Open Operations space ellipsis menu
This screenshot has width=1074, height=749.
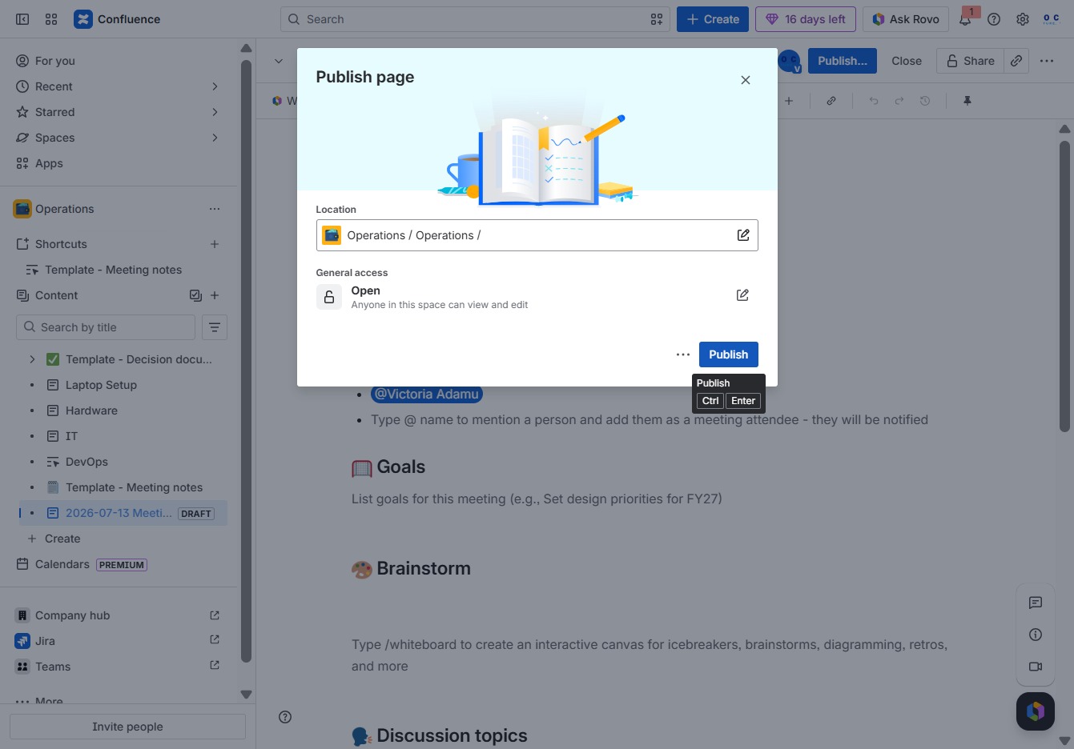(x=215, y=209)
